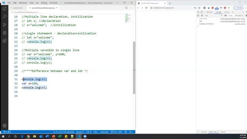This screenshot has width=247, height=139.
Task: Bookmark this page with the star icon
Action: point(199,8)
